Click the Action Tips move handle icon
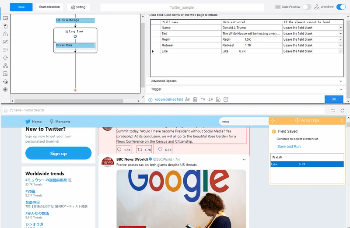350x228 pixels. 273,121
